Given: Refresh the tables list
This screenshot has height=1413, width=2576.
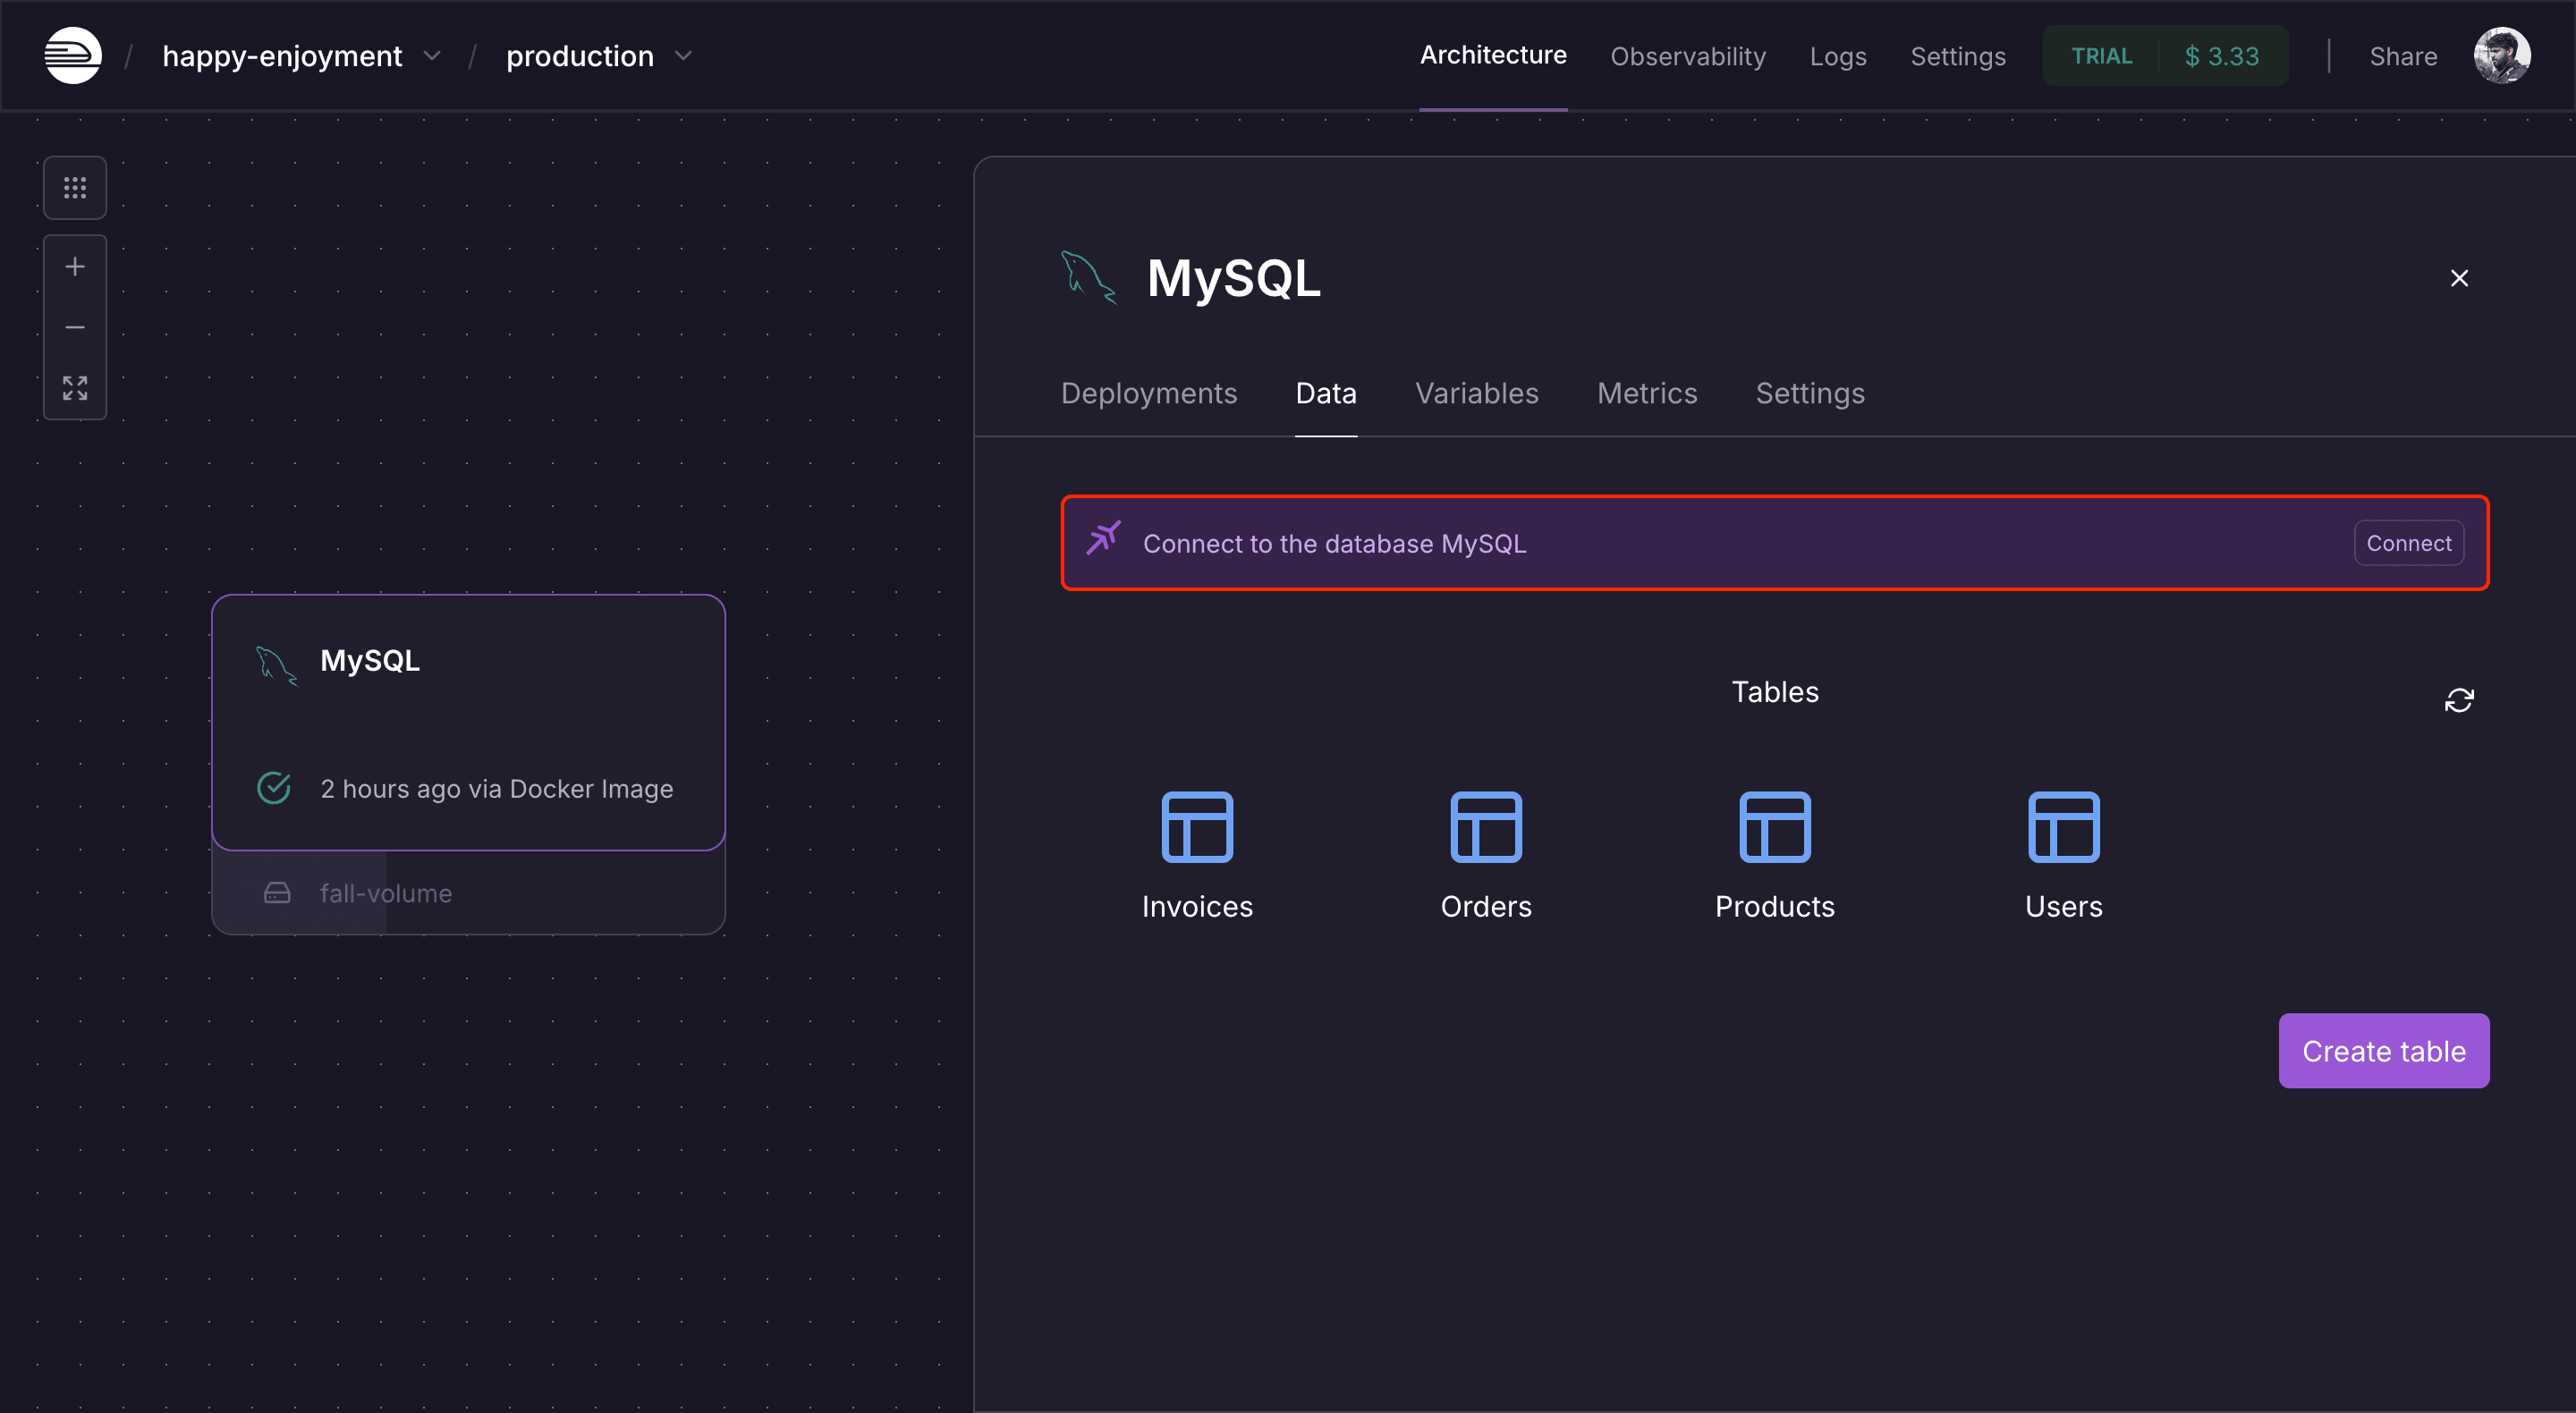Looking at the screenshot, I should click(x=2459, y=700).
